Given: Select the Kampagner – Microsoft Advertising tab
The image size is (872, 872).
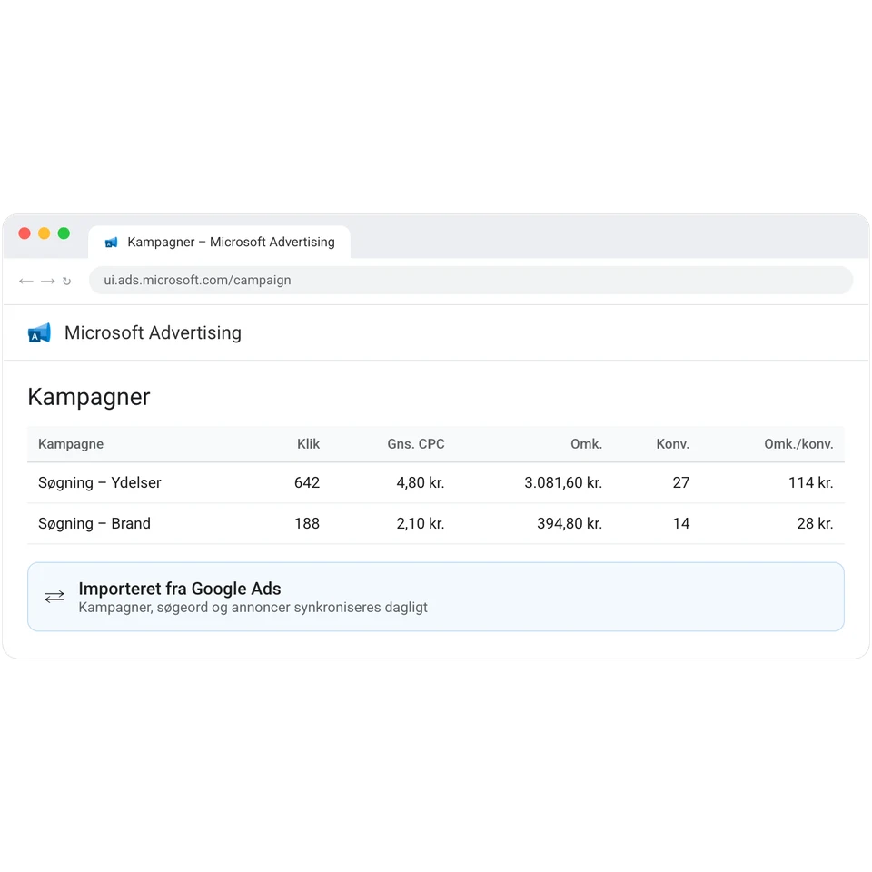Looking at the screenshot, I should click(219, 243).
